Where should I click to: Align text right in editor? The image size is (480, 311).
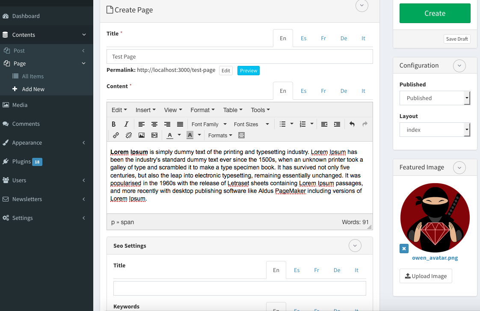click(167, 124)
